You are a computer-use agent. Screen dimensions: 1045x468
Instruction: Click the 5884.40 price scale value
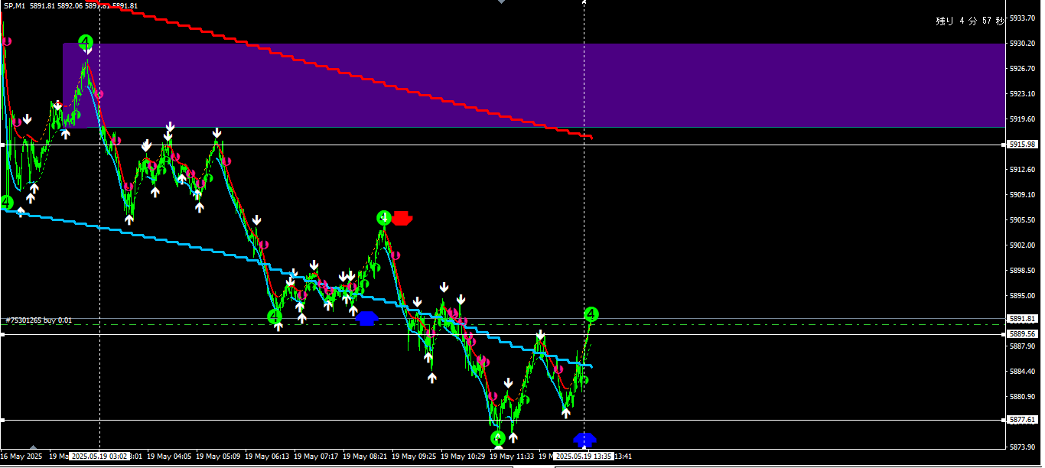point(1024,372)
